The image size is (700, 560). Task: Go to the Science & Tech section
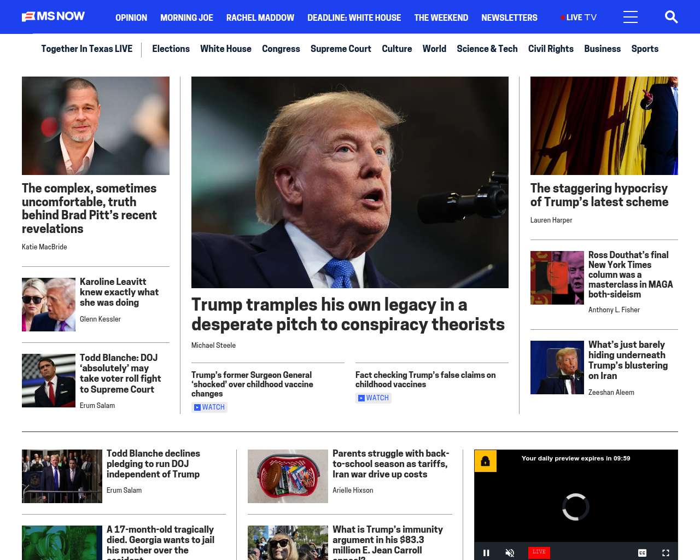coord(487,49)
